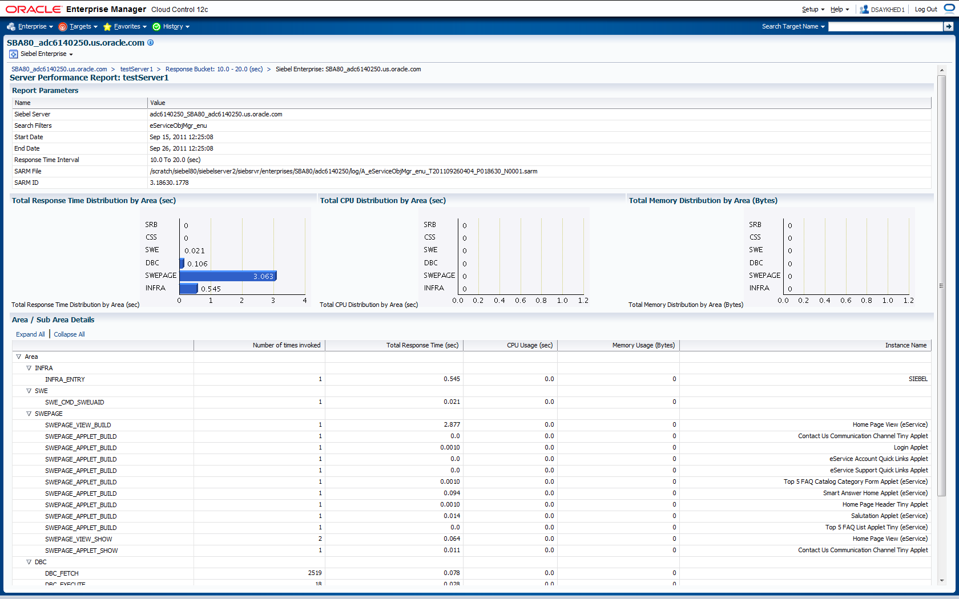Click the Expand All link

tap(30, 335)
